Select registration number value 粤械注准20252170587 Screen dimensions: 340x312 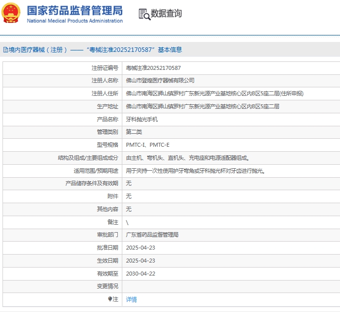click(x=153, y=68)
